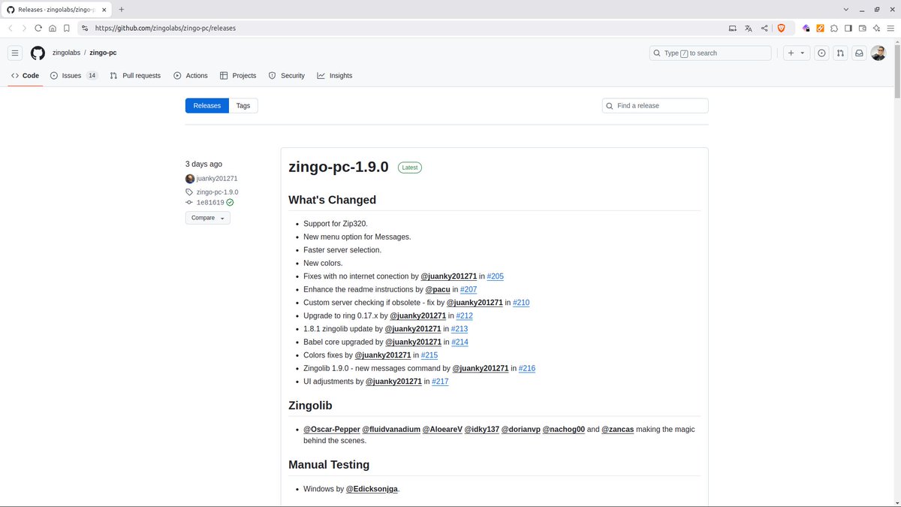The height and width of the screenshot is (507, 901).
Task: Open the @Oscar-Pepper user mention
Action: (331, 430)
